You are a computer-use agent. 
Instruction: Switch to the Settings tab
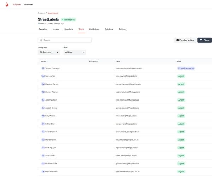click(123, 29)
